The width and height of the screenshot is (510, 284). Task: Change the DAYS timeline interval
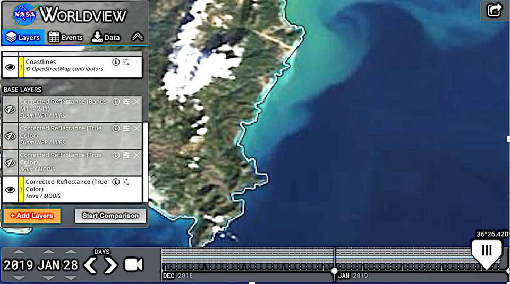(102, 252)
